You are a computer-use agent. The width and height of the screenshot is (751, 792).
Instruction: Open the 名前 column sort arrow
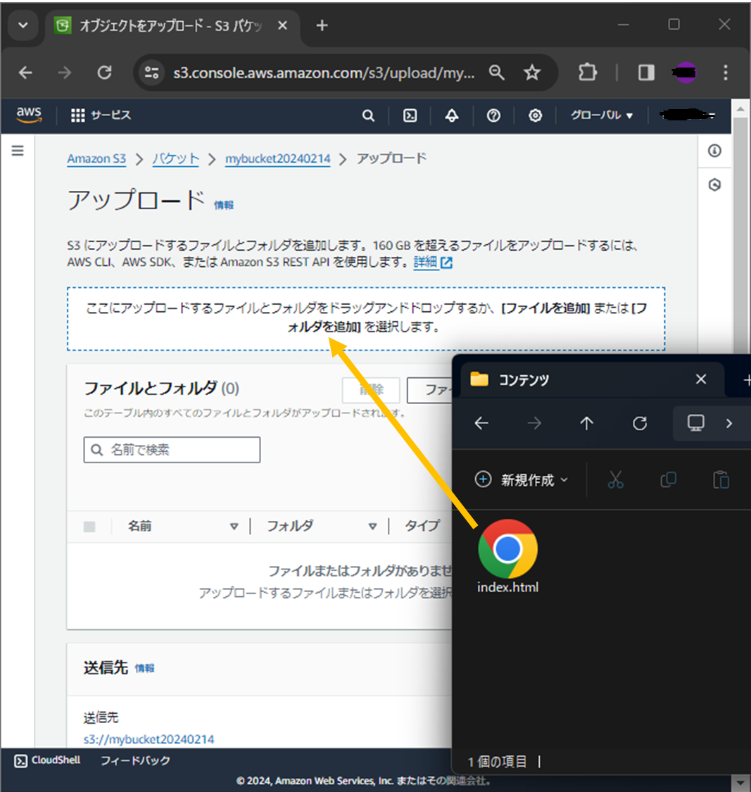(x=234, y=527)
